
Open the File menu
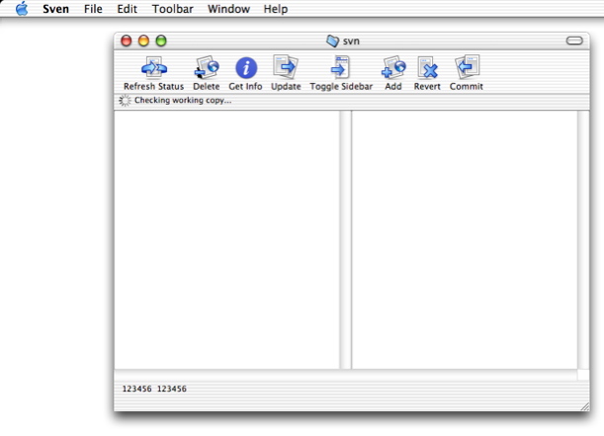click(x=93, y=9)
